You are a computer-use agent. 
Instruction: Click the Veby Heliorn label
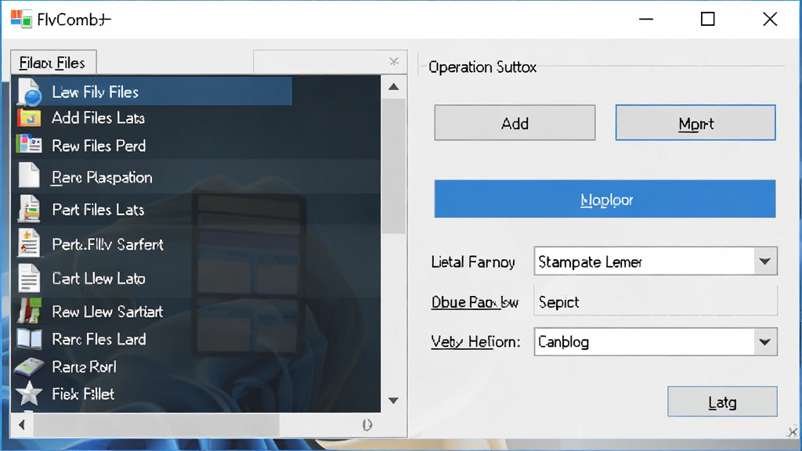[x=475, y=341]
